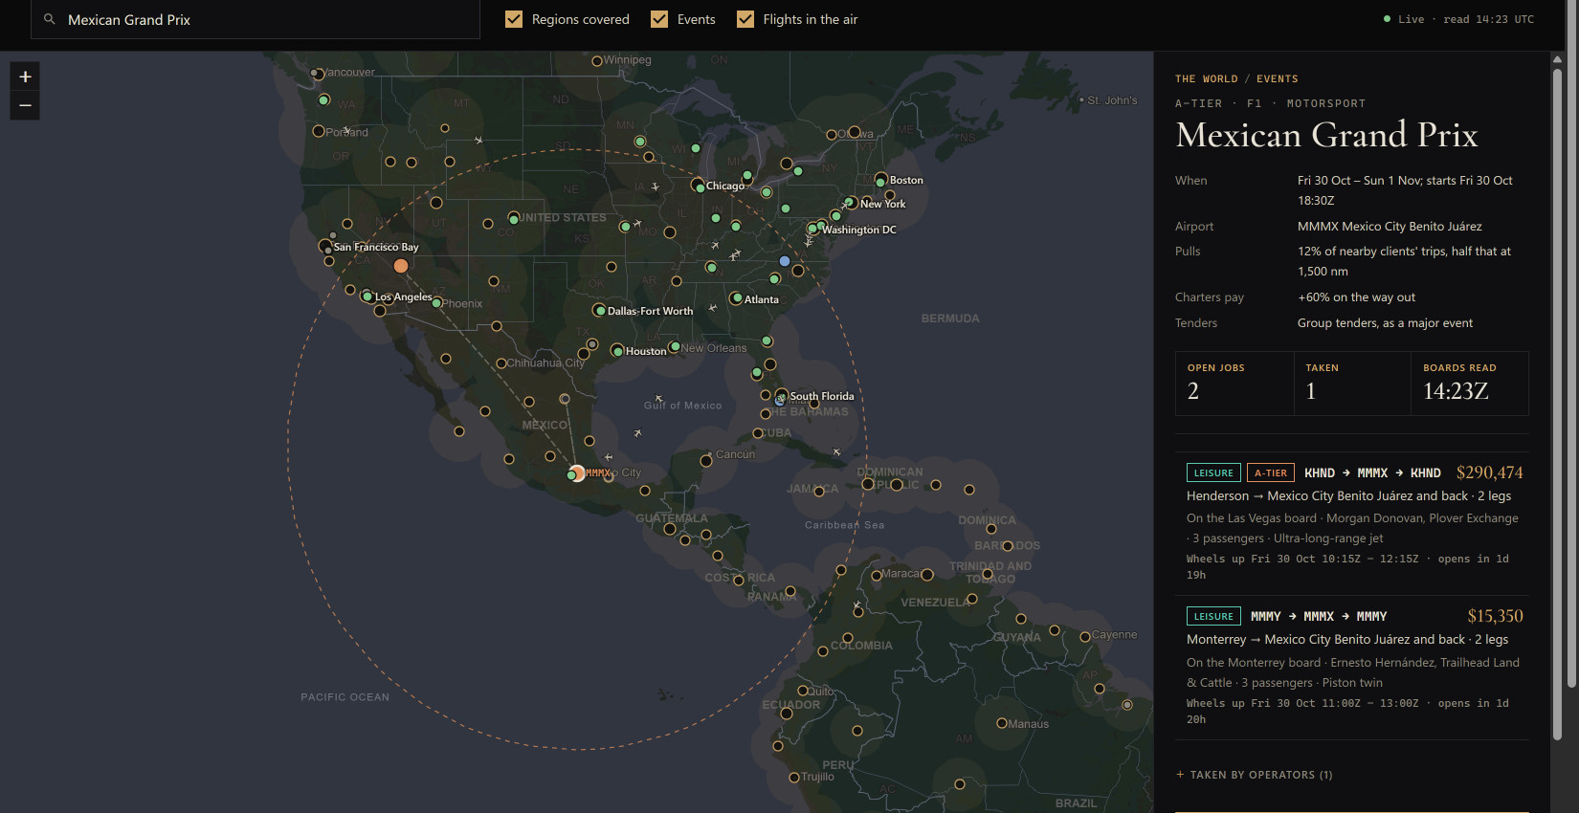Open the KHND to MMMX $290,474 job

pyautogui.click(x=1352, y=523)
